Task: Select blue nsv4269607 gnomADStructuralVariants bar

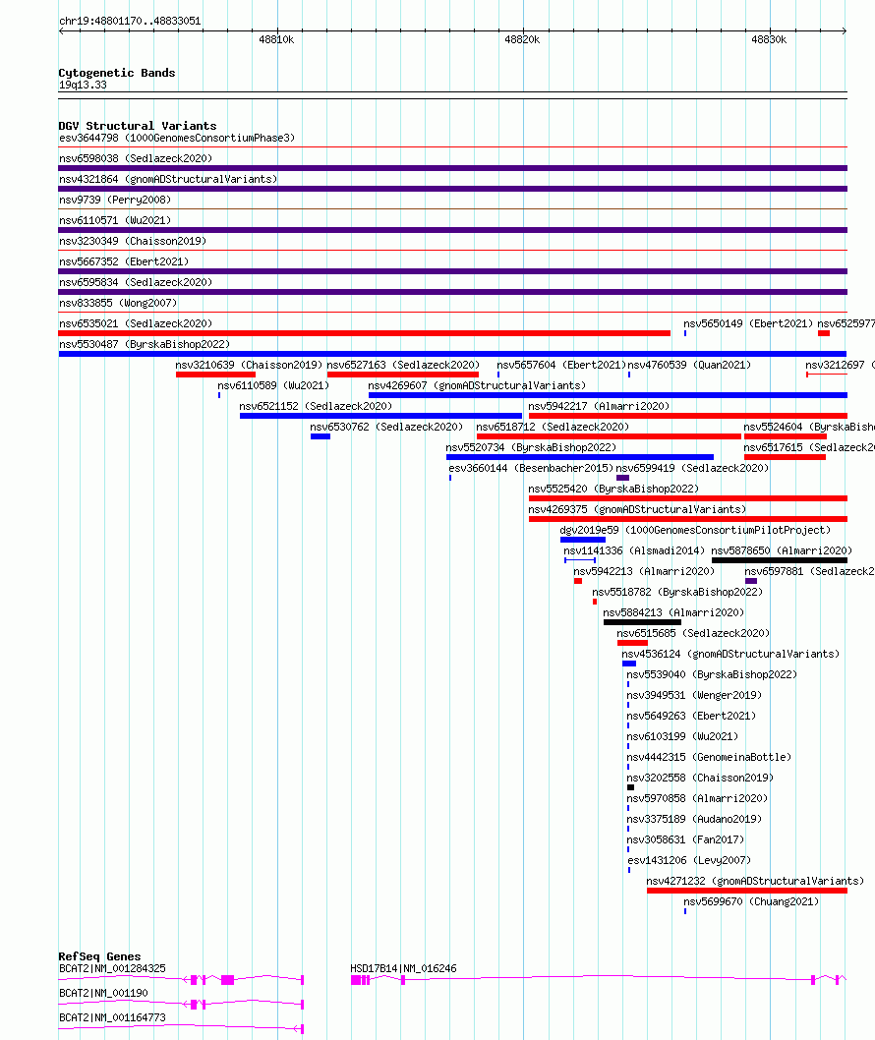Action: [608, 394]
